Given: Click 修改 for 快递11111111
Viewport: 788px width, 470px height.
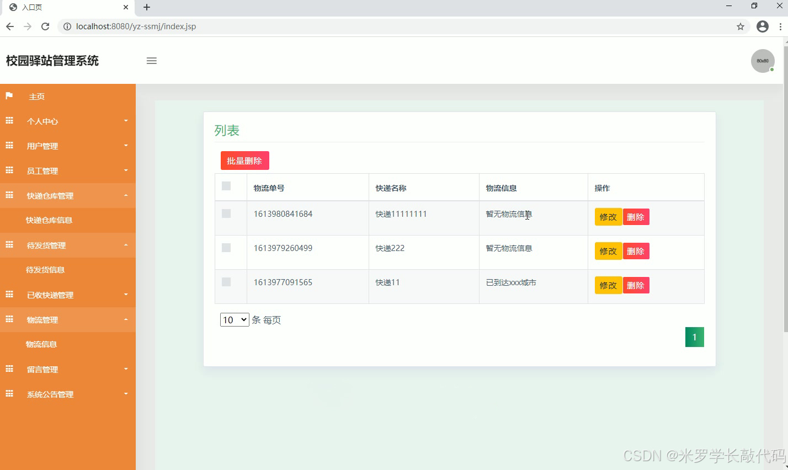Looking at the screenshot, I should coord(608,217).
